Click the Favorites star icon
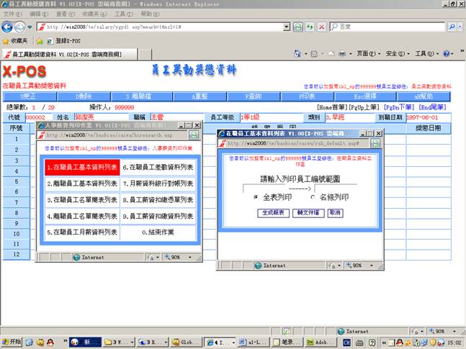The image size is (466, 349). point(6,41)
